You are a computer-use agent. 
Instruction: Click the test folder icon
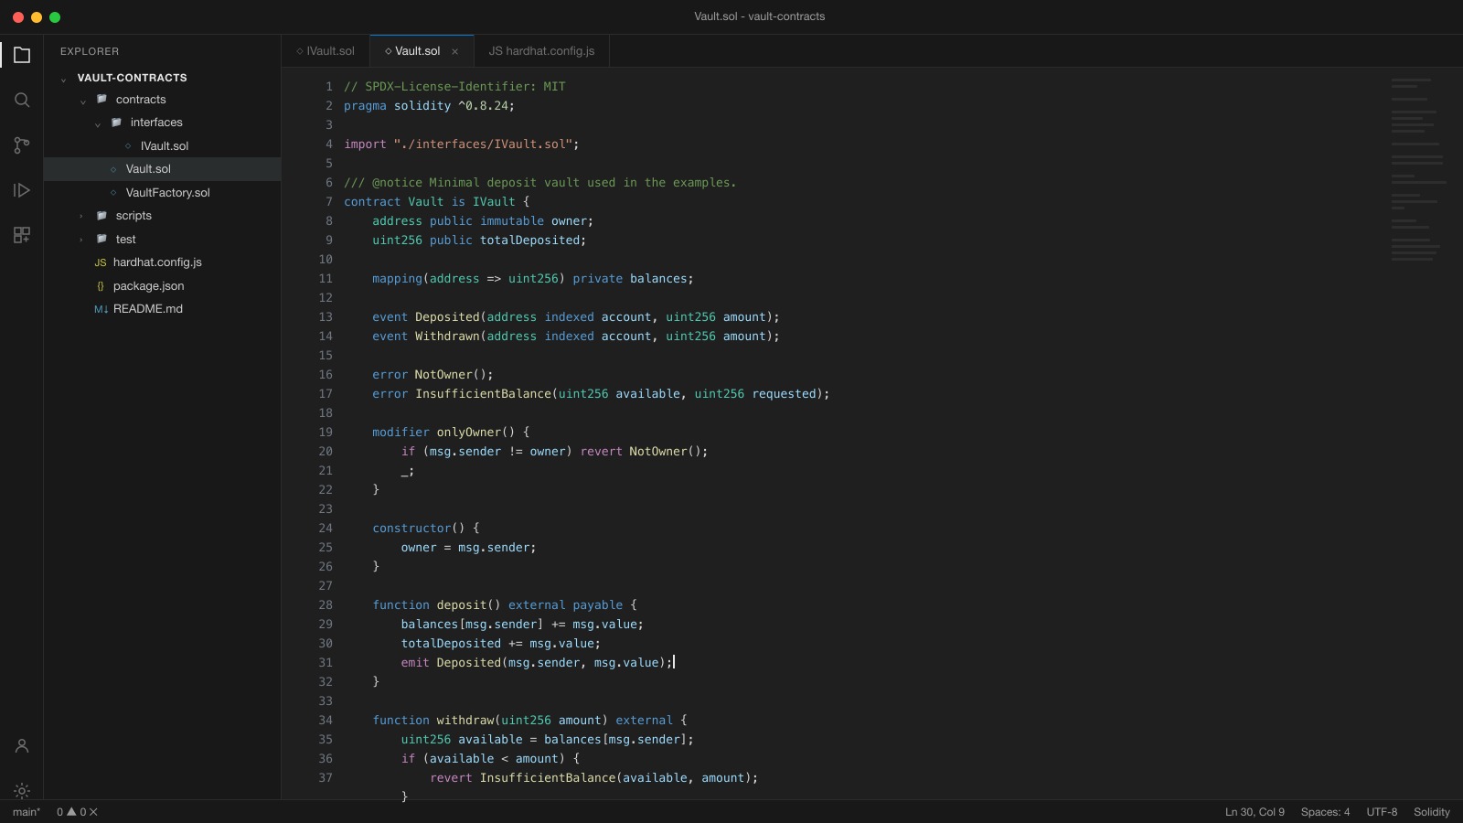tap(101, 239)
